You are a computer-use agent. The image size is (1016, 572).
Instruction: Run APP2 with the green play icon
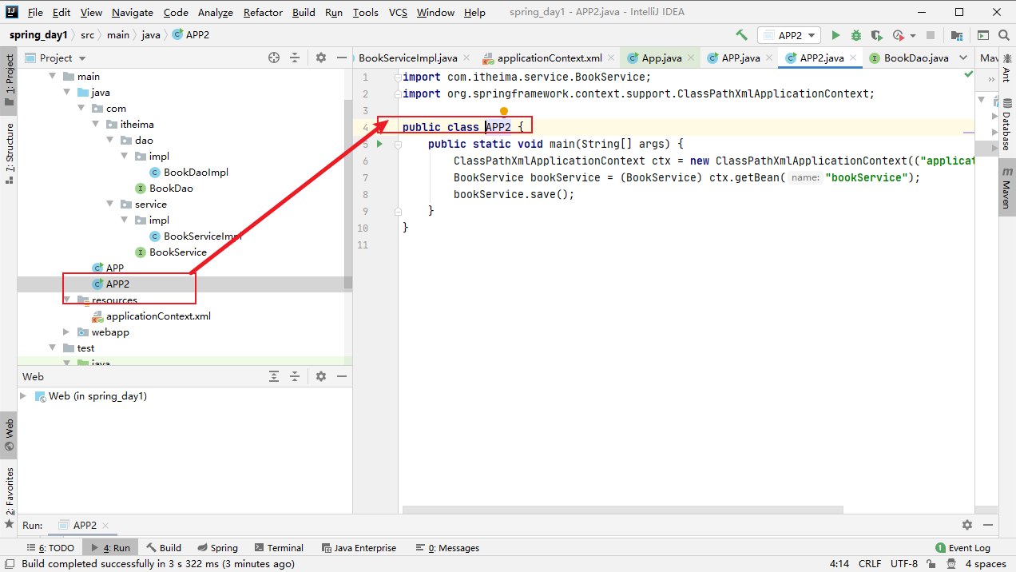835,35
